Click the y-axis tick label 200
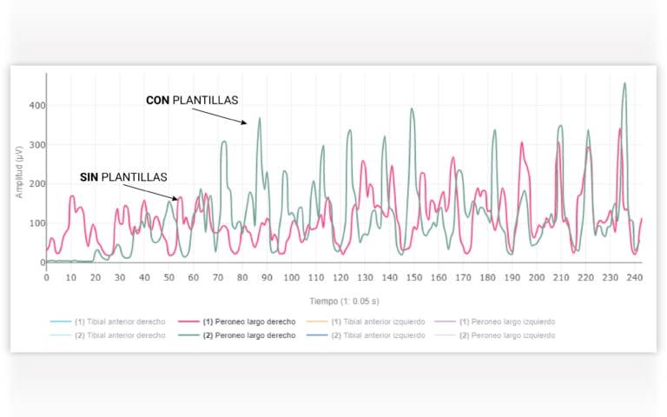This screenshot has height=417, width=667. tap(37, 184)
